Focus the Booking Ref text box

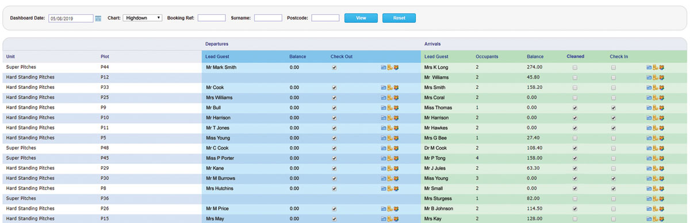click(x=212, y=18)
